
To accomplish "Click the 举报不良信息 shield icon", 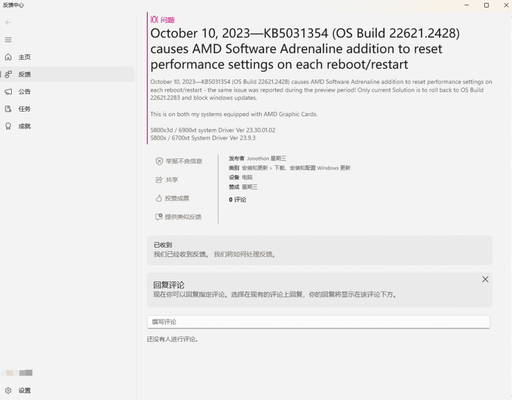I will [159, 161].
